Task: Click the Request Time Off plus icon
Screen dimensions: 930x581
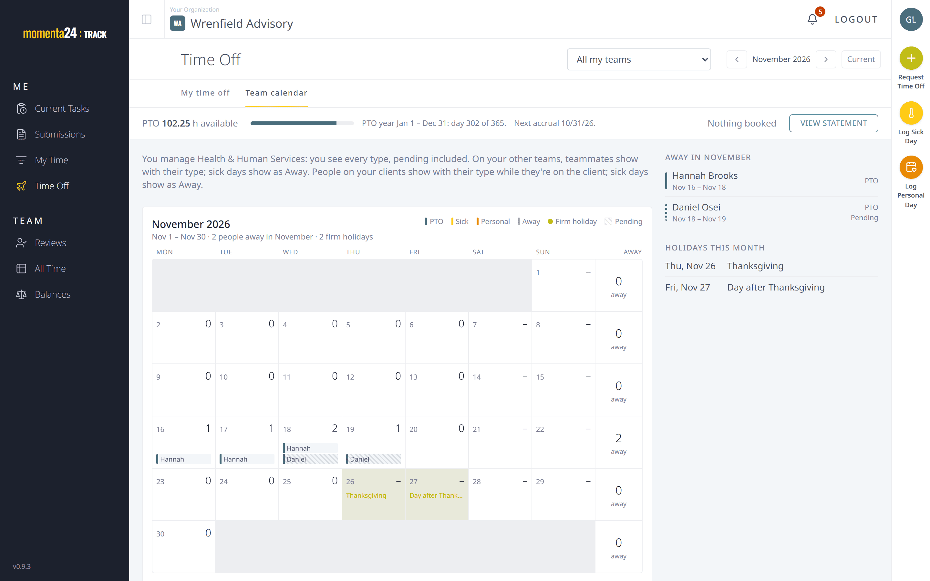Action: (x=911, y=58)
